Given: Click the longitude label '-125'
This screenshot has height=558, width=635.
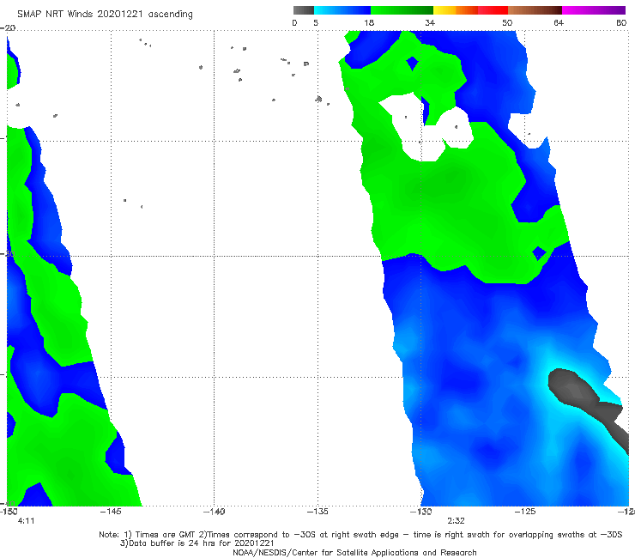Looking at the screenshot, I should [x=525, y=512].
